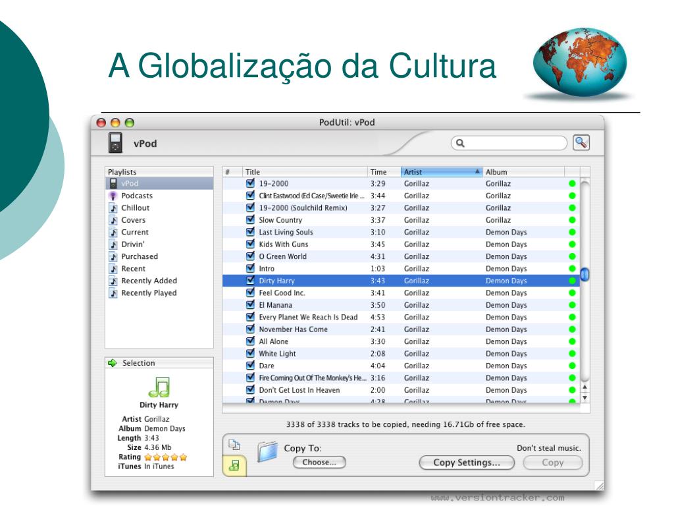Click the green status dot for Dirty Harry
The image size is (674, 506).
pyautogui.click(x=572, y=281)
